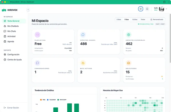Click the page vertical scrollbar
The width and height of the screenshot is (171, 112).
170,38
